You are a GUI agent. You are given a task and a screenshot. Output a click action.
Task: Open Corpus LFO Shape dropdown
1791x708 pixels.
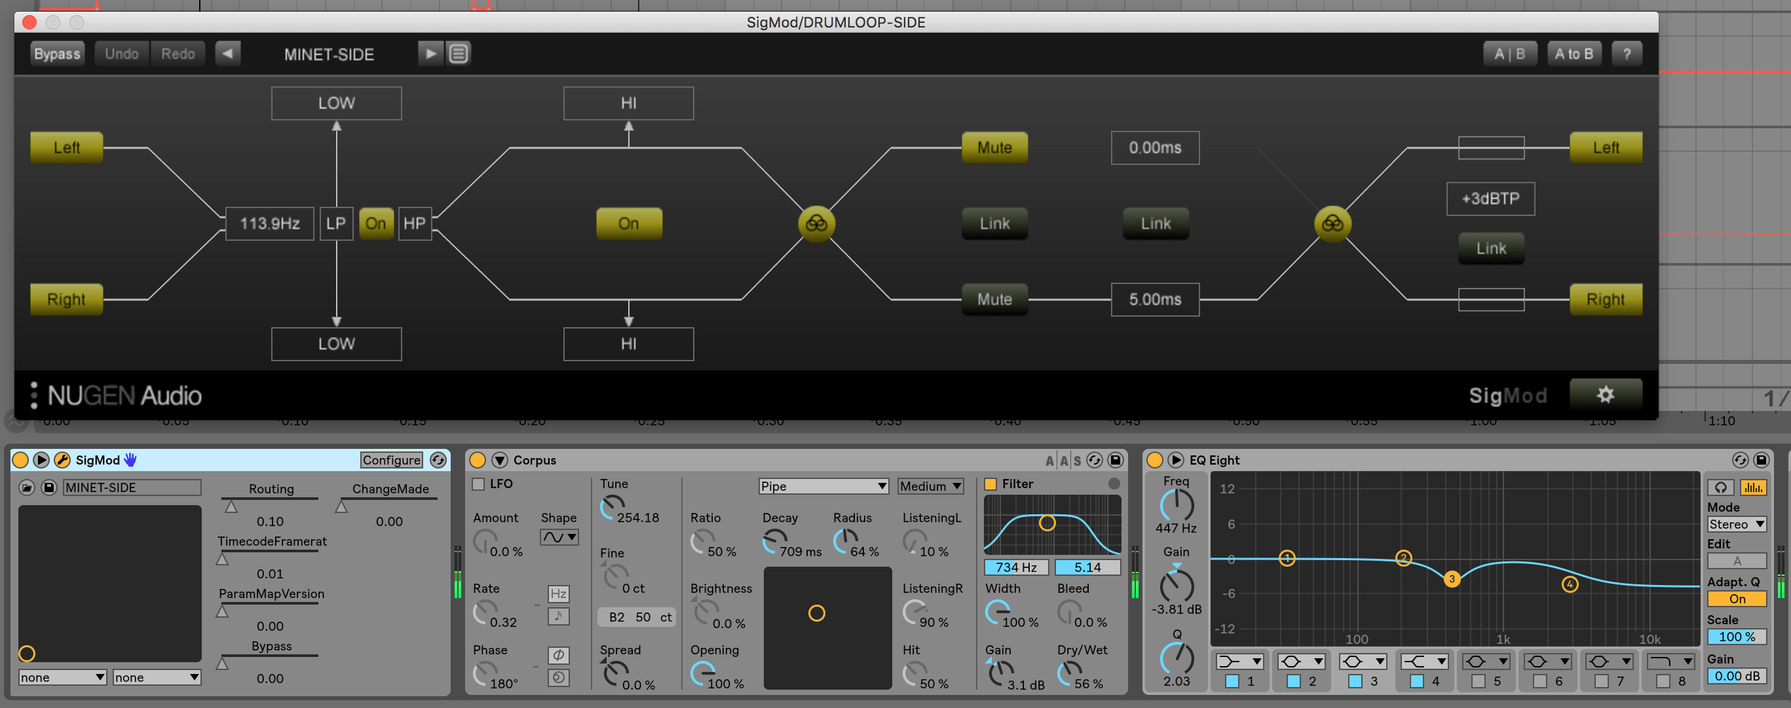click(x=559, y=537)
